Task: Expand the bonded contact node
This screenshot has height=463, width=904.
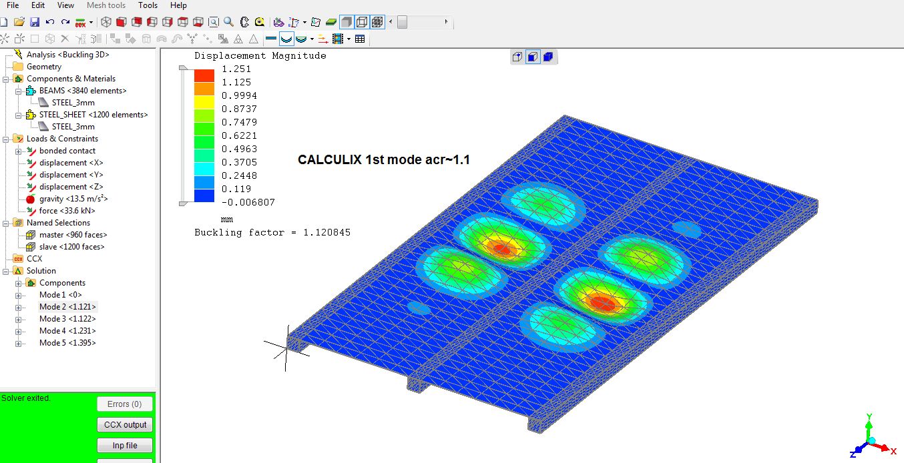Action: 19,151
